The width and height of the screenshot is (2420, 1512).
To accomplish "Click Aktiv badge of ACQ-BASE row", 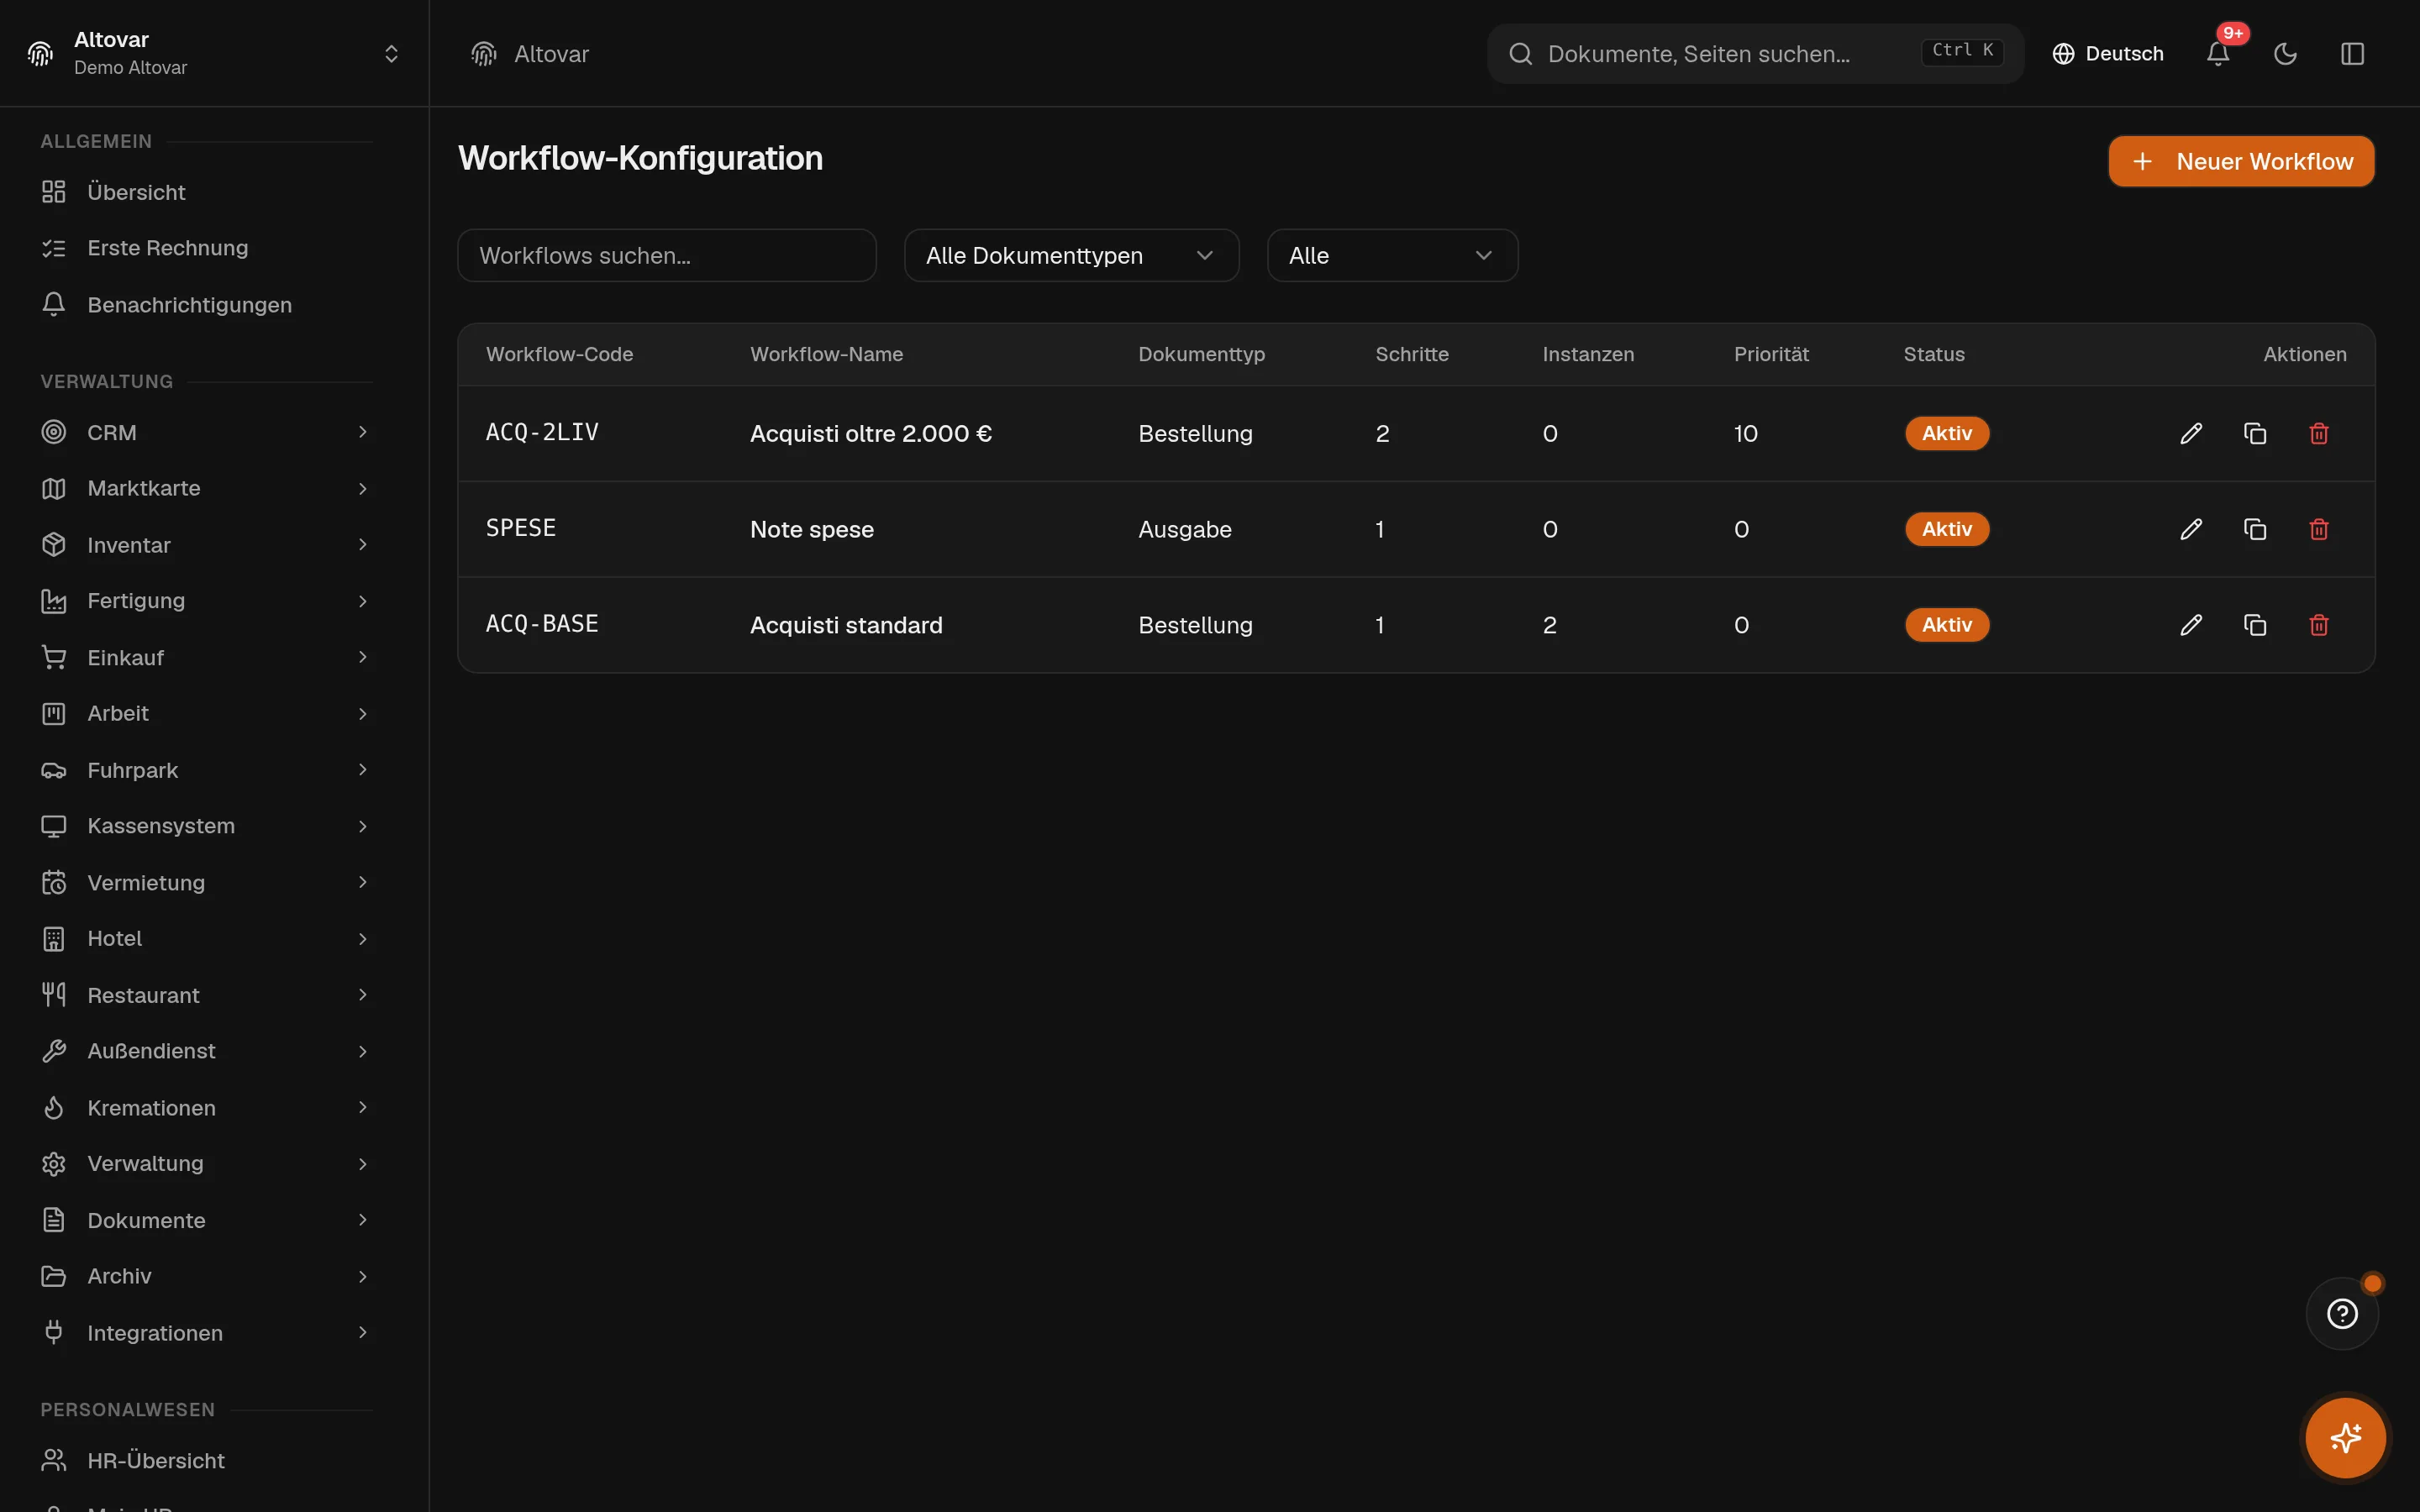I will (1947, 625).
